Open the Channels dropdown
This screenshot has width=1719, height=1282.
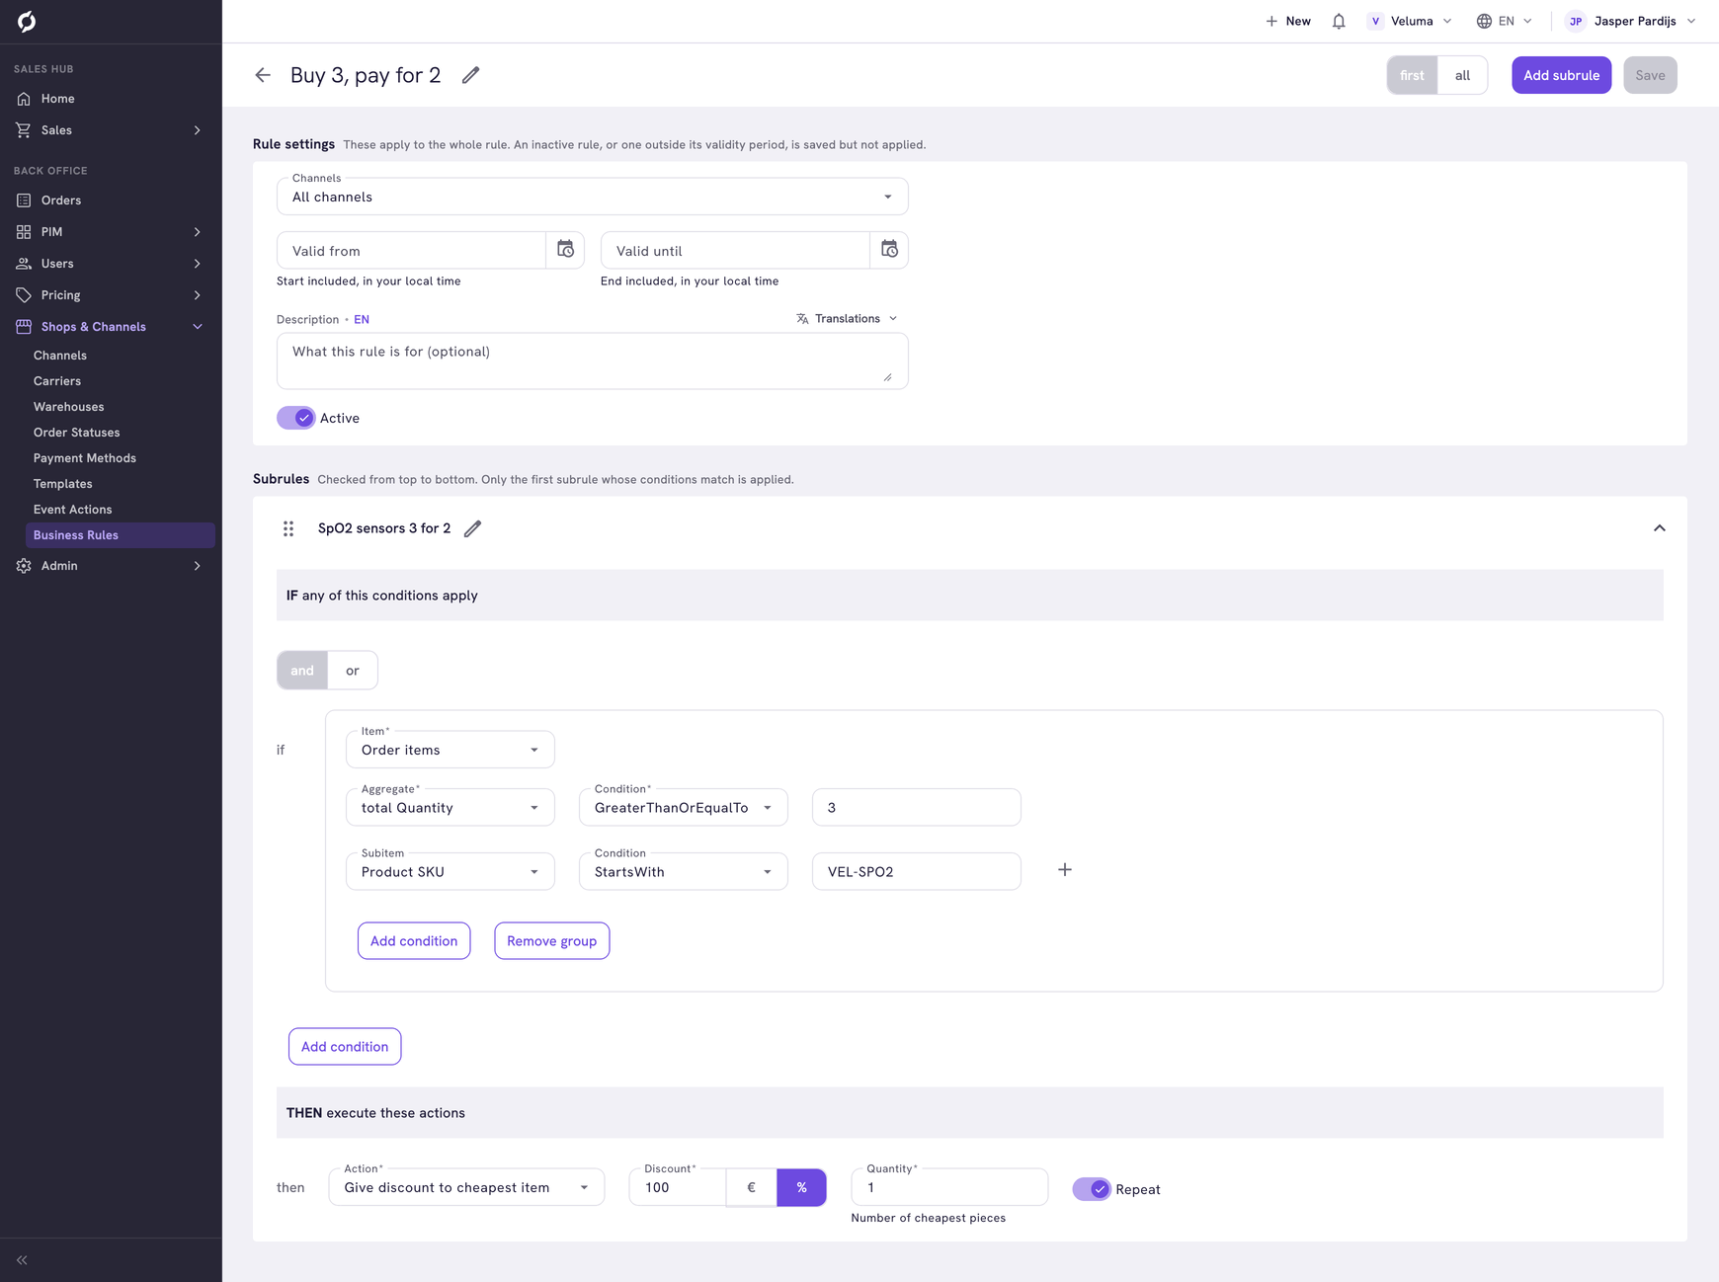click(x=593, y=197)
